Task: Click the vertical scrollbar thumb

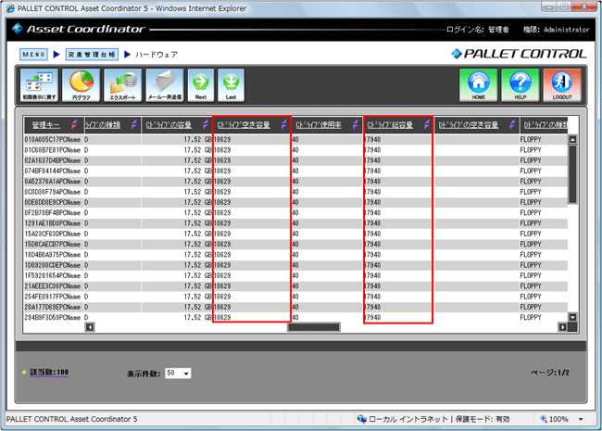Action: [572, 174]
